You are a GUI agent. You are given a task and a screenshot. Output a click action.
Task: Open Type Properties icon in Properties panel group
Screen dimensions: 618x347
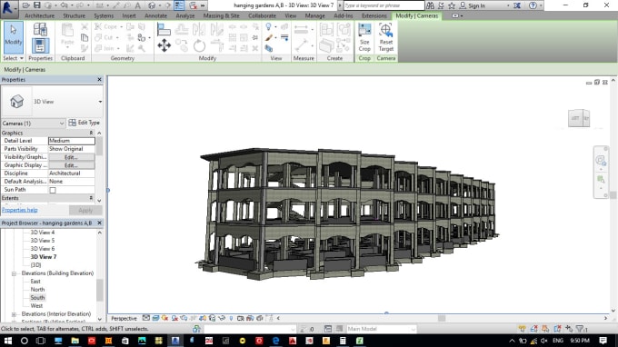pyautogui.click(x=40, y=29)
